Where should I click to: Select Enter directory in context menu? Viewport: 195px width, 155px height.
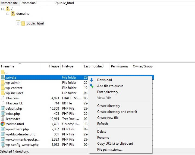click(x=108, y=92)
